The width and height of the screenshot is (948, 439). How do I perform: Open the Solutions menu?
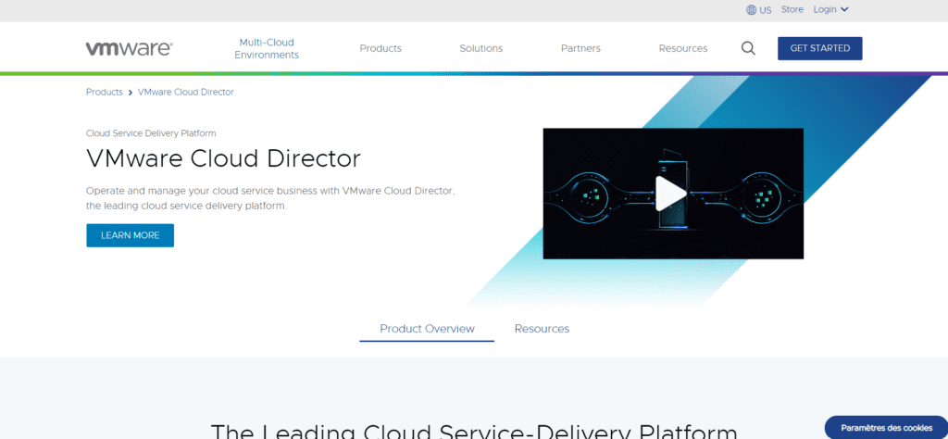tap(480, 48)
